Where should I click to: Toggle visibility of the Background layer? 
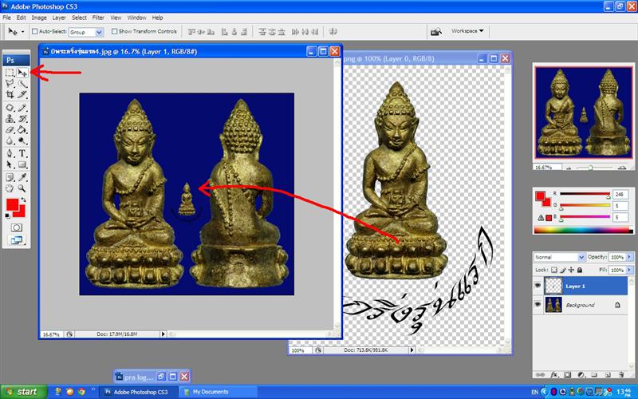pyautogui.click(x=538, y=305)
